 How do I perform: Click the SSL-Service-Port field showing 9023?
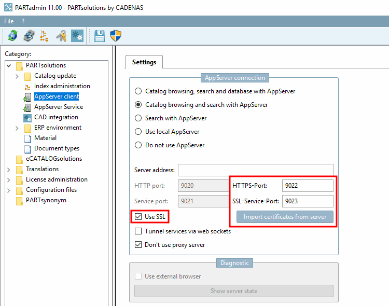tap(308, 201)
